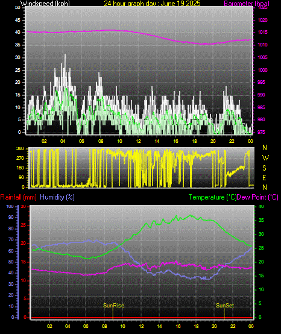Click the 975 barometer axis value
The image size is (281, 334).
(x=261, y=132)
